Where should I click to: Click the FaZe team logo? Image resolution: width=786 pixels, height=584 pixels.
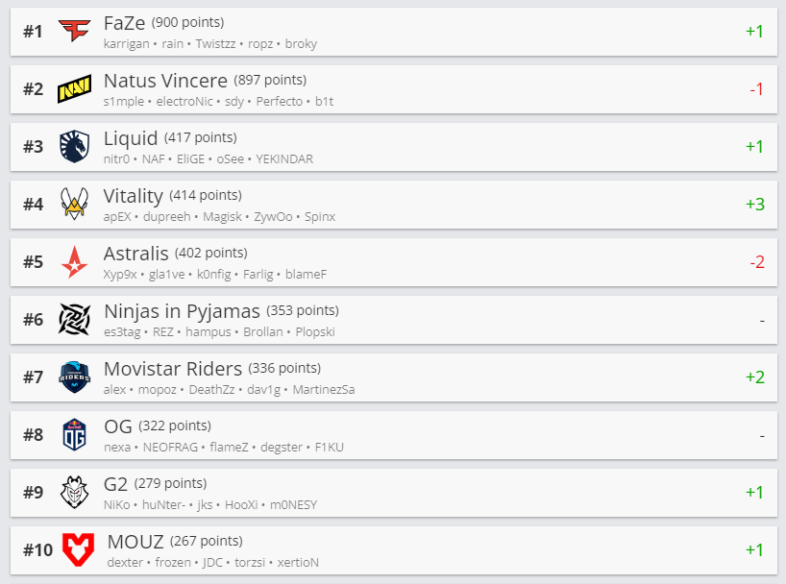73,32
